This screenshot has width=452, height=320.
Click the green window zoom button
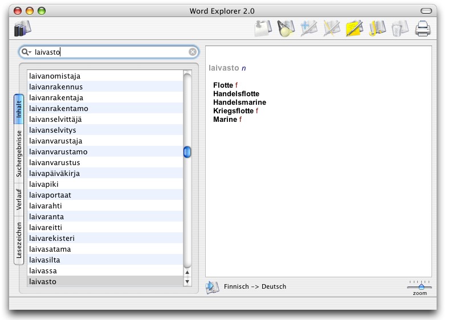pos(42,11)
